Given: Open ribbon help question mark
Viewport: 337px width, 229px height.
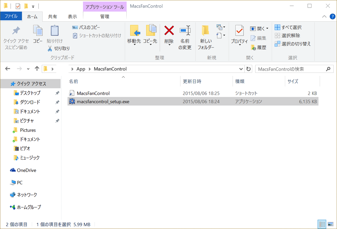Looking at the screenshot, I should (332, 16).
